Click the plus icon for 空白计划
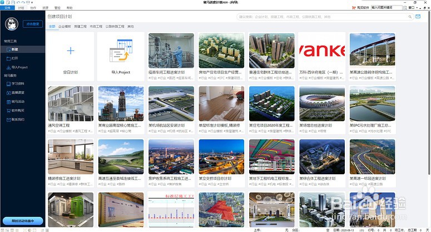The width and height of the screenshot is (431, 232). 71,51
